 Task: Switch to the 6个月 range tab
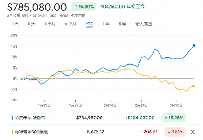pyautogui.click(x=70, y=24)
